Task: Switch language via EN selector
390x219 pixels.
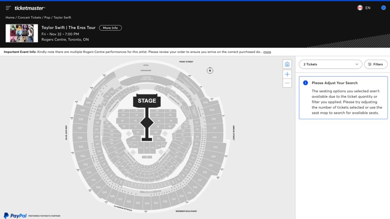Action: (x=368, y=8)
